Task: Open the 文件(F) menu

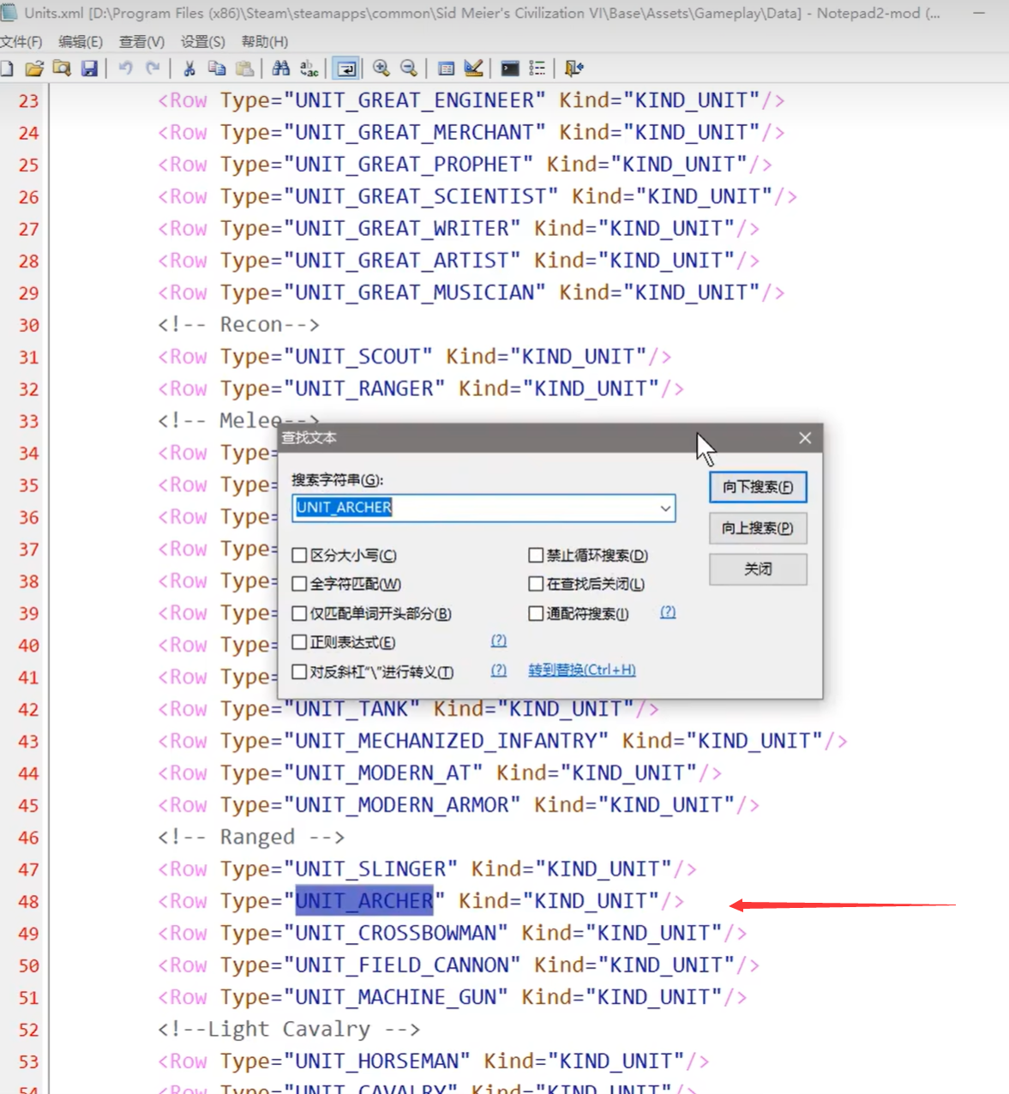Action: coord(21,41)
